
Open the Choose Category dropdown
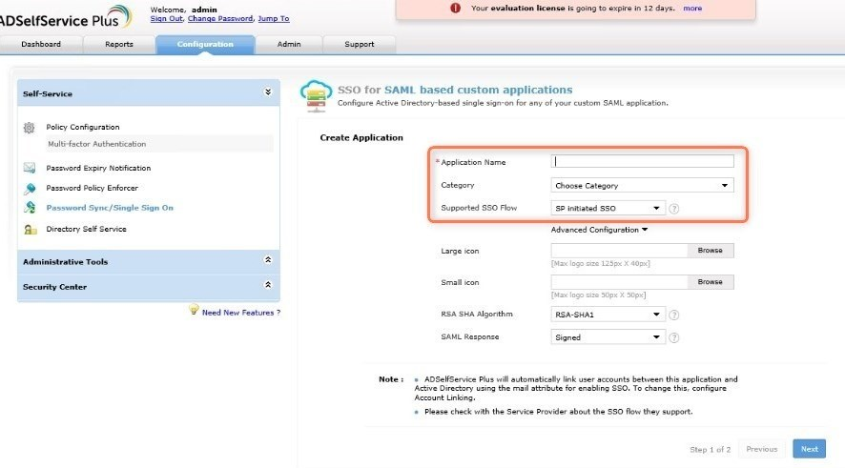[x=642, y=186]
